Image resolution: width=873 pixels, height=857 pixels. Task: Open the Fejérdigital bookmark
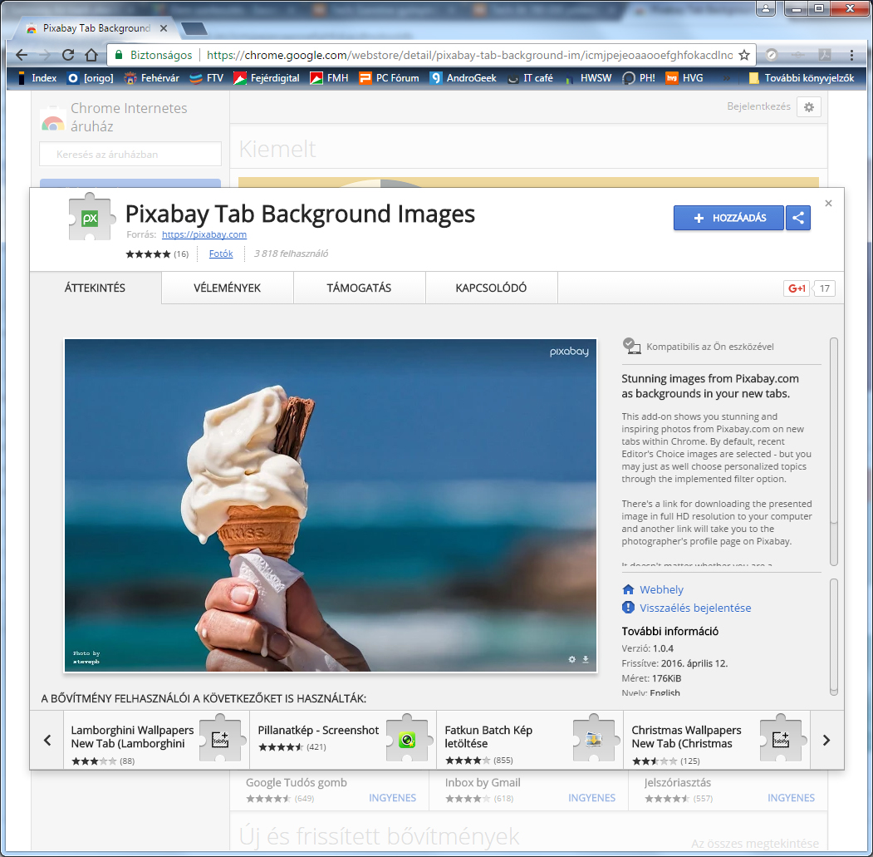266,78
